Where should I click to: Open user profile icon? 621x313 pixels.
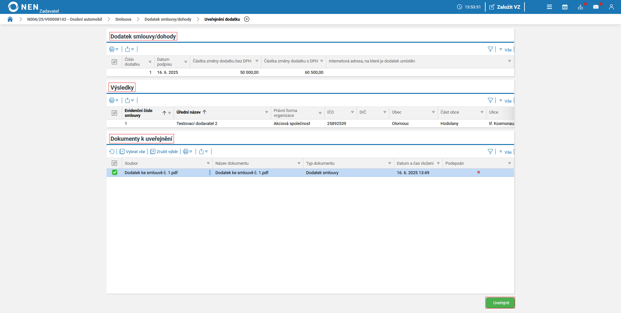[x=611, y=7]
